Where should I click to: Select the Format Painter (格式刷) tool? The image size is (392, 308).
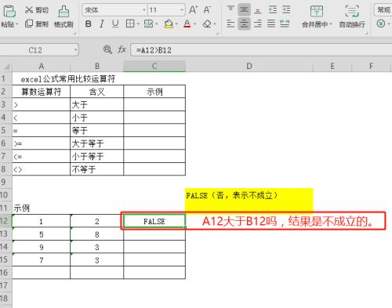point(64,12)
